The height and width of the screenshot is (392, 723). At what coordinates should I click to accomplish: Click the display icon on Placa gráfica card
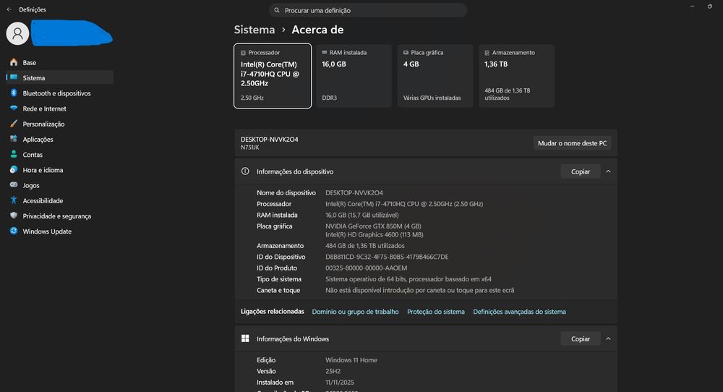point(406,53)
